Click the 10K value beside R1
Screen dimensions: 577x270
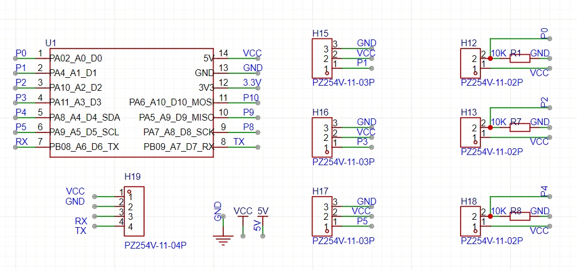[x=499, y=53]
